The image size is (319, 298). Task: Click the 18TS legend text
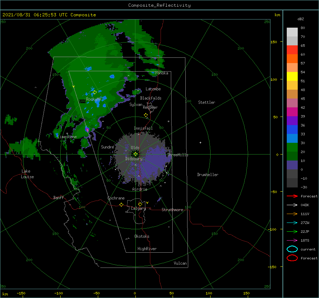(x=305, y=241)
